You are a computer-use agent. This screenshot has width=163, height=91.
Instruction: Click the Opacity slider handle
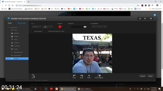coord(85,27)
